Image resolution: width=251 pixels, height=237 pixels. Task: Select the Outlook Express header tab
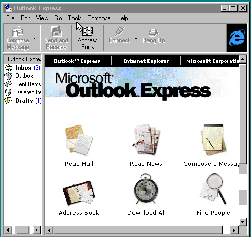77,61
